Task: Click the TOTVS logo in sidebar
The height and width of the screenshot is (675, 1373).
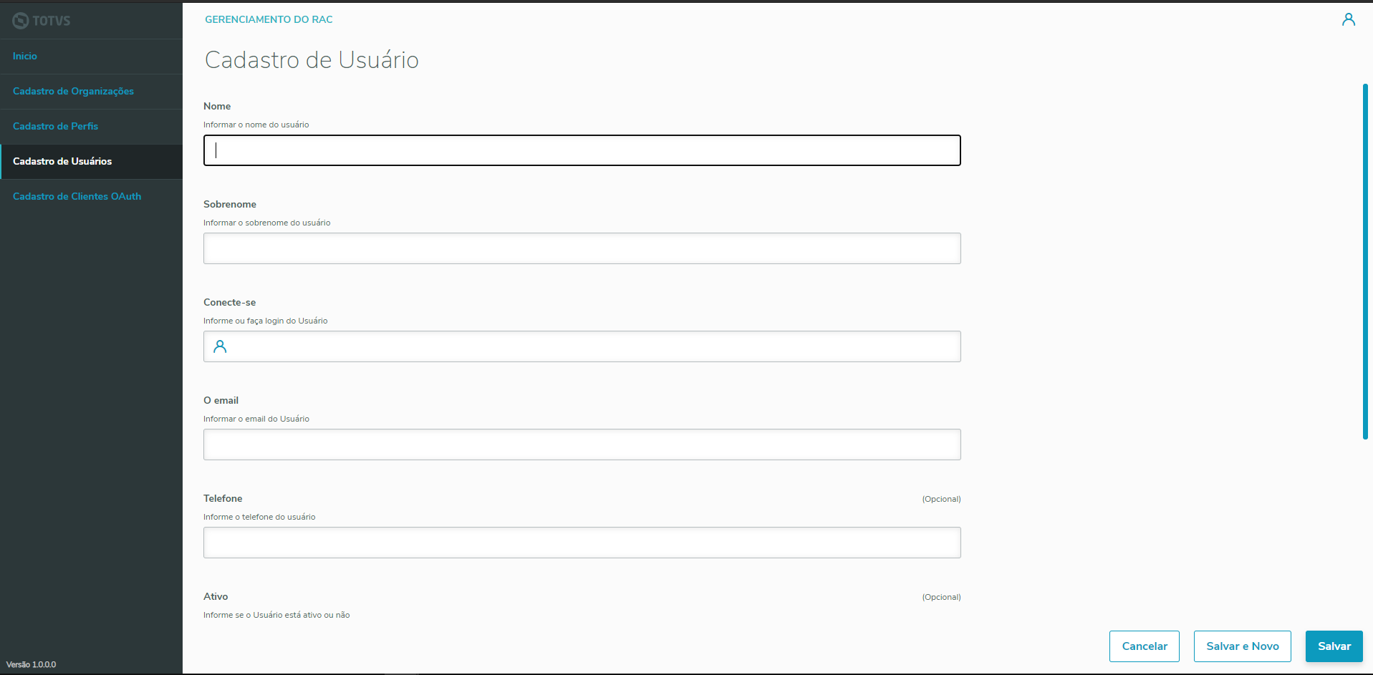Action: 42,21
